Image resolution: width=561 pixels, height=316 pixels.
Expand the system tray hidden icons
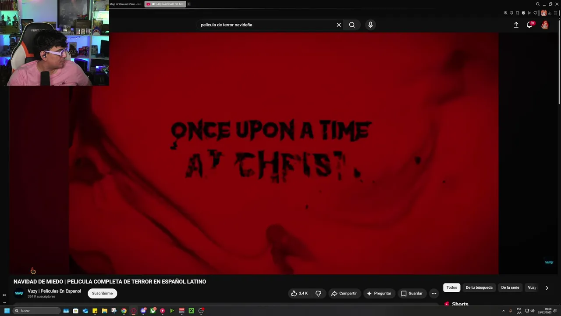(x=504, y=311)
